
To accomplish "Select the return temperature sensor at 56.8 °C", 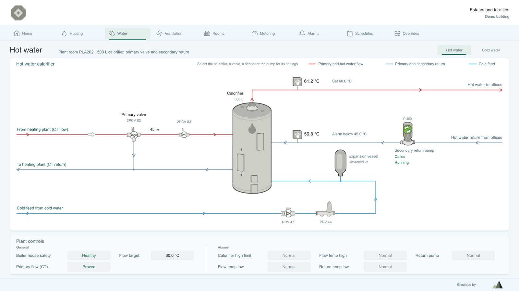I will click(x=297, y=135).
